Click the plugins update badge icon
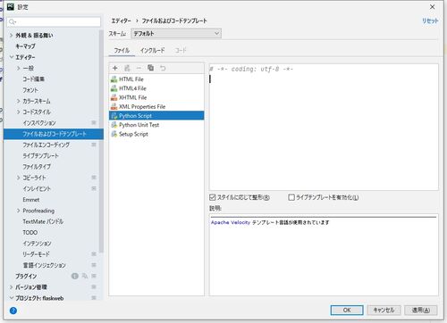This screenshot has height=323, width=447. pyautogui.click(x=75, y=276)
